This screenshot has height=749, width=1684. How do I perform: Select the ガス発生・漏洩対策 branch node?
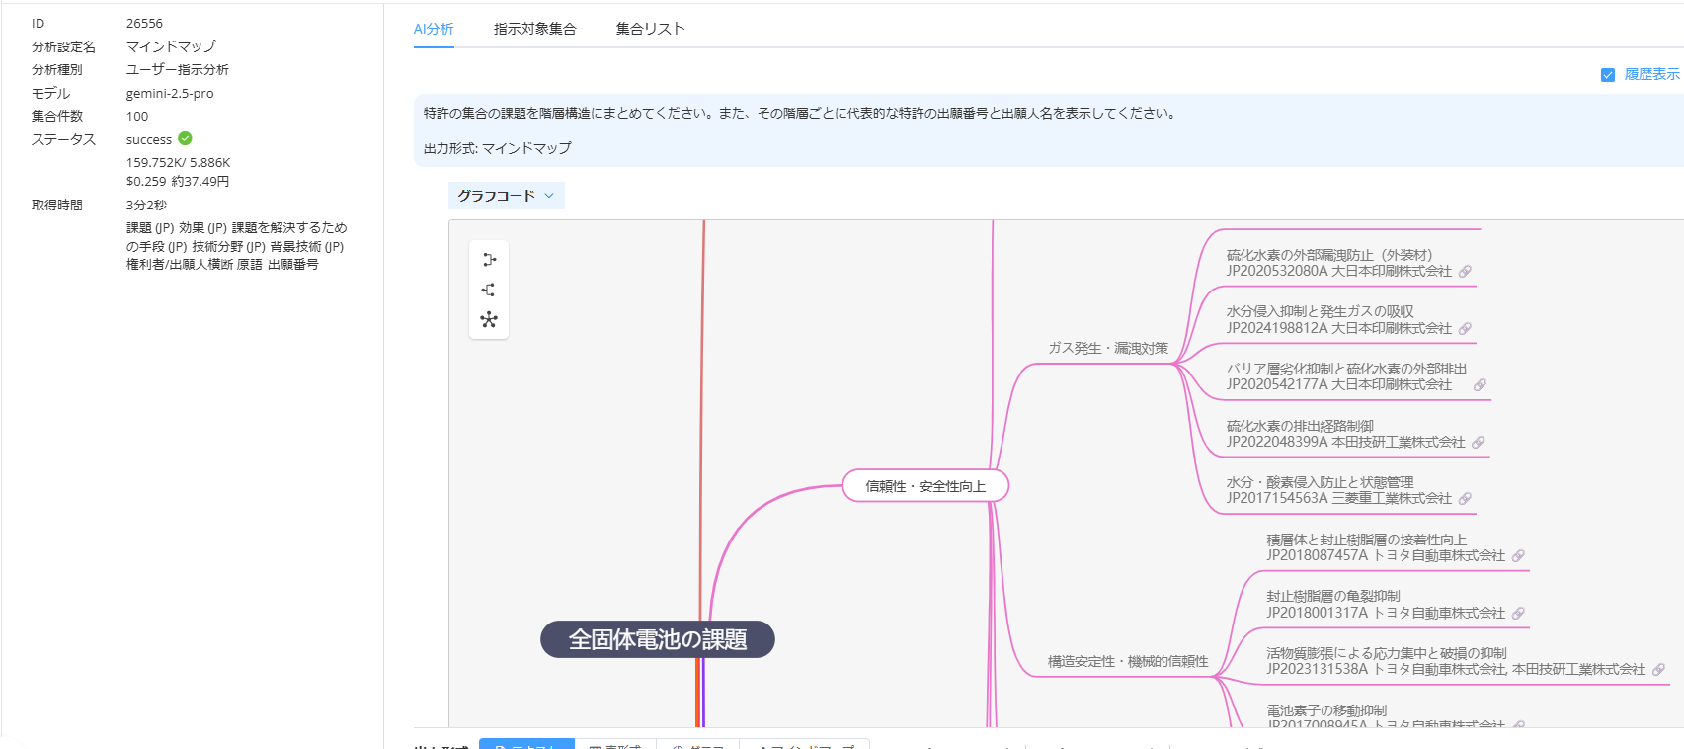click(1107, 348)
